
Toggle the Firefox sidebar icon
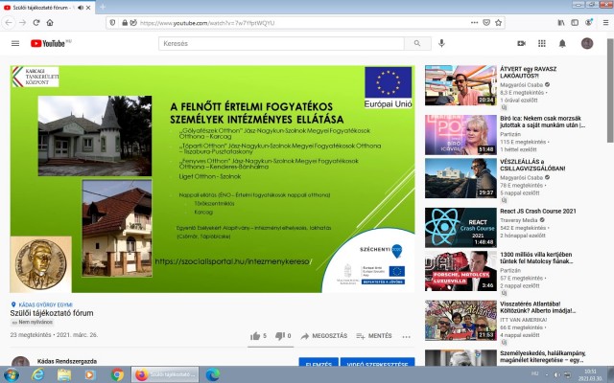[575, 23]
